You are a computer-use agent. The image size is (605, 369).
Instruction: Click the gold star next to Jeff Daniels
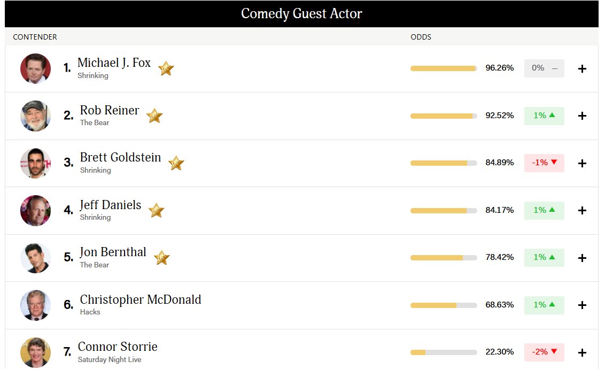pos(157,210)
